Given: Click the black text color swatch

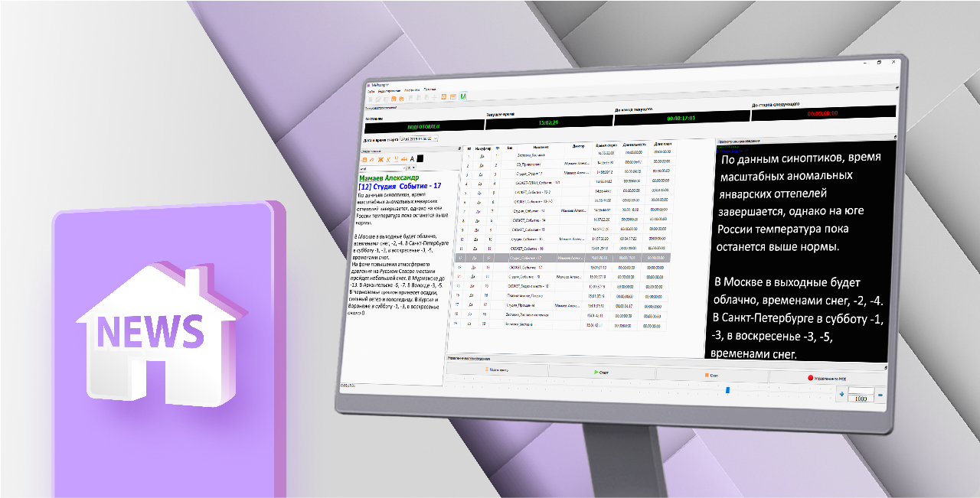Looking at the screenshot, I should [x=420, y=158].
